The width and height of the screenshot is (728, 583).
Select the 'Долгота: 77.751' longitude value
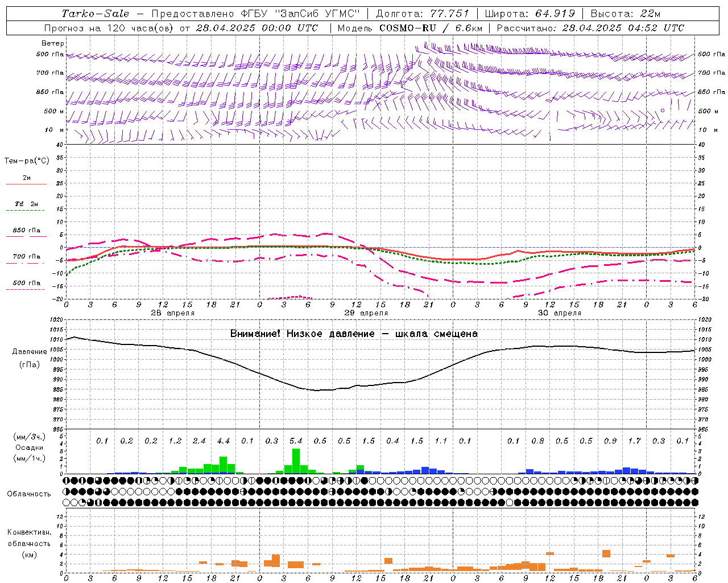click(x=423, y=14)
